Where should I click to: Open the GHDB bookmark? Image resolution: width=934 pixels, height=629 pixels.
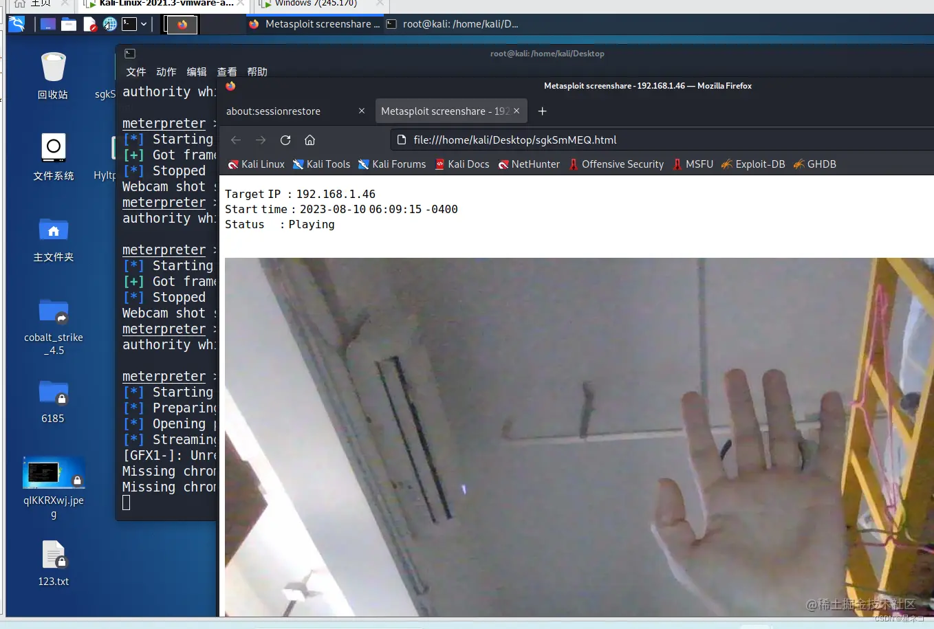[815, 164]
